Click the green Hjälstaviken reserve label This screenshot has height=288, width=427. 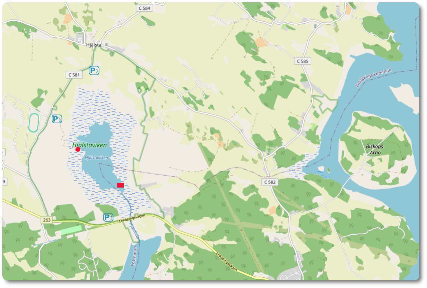pos(89,145)
